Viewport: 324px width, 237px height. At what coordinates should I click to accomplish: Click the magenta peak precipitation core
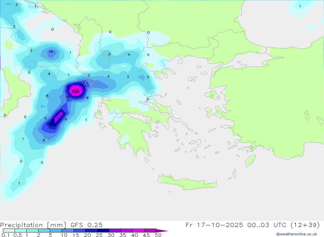[x=76, y=90]
